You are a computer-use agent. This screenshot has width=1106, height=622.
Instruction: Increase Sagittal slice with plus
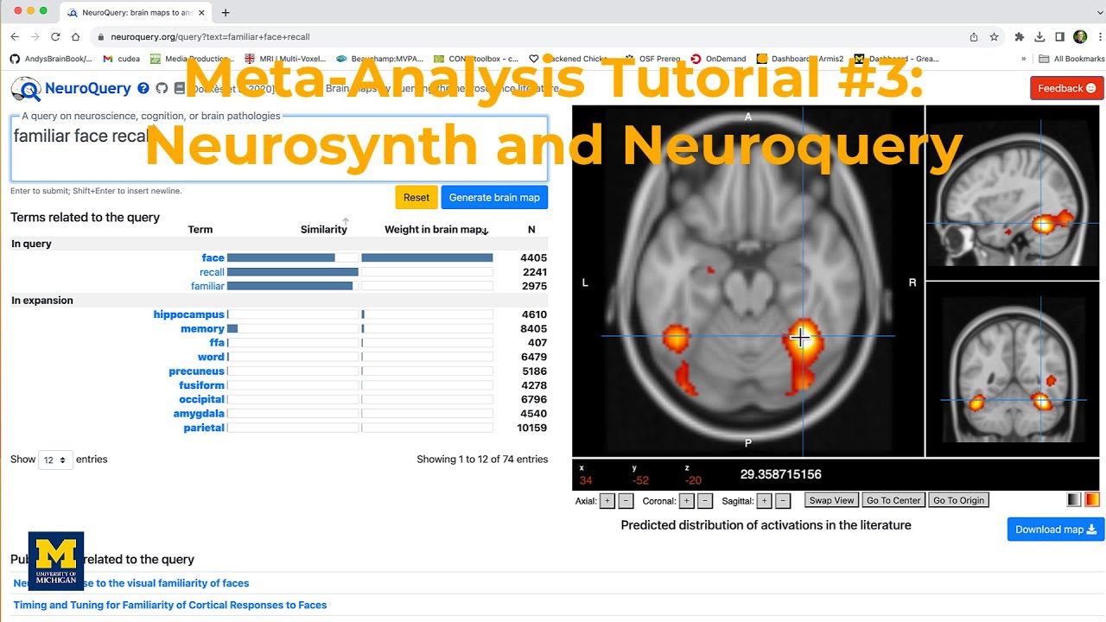pyautogui.click(x=764, y=501)
